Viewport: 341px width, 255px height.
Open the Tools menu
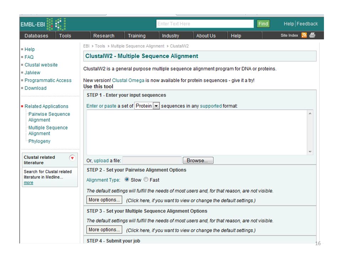pos(65,35)
